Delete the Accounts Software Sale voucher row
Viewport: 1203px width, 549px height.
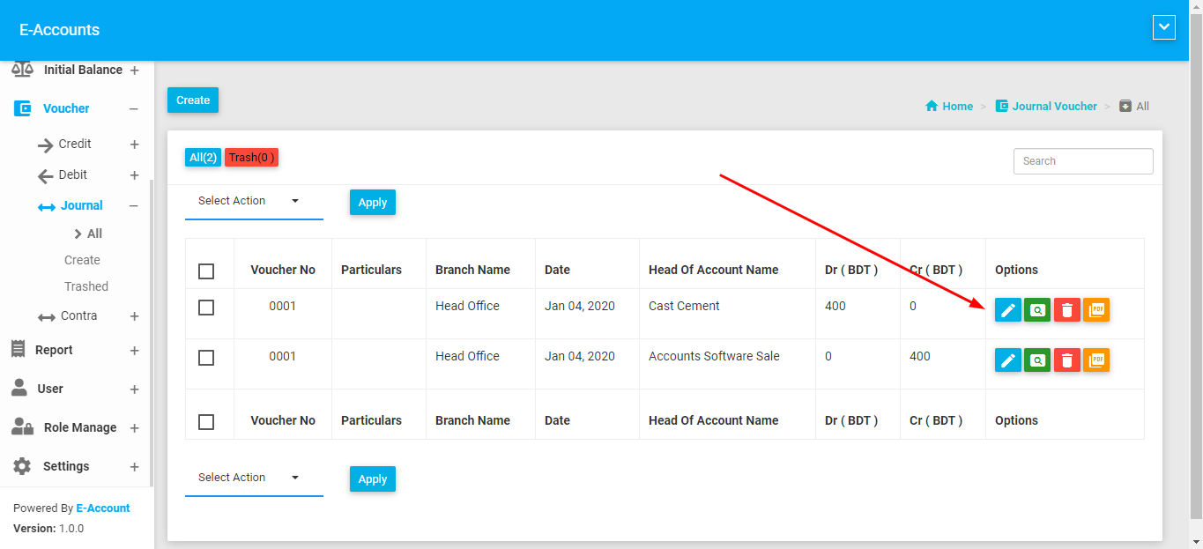pos(1066,360)
